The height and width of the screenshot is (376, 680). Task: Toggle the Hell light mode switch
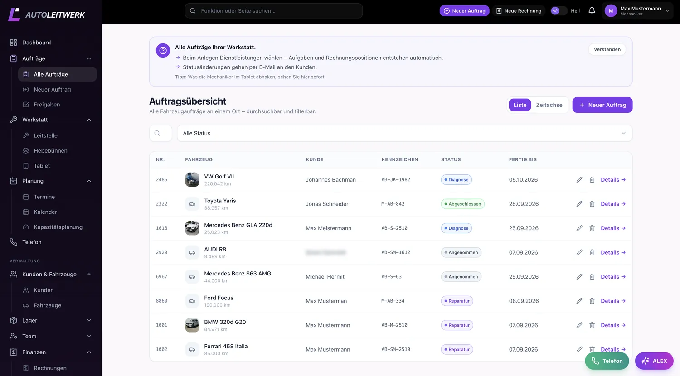click(559, 11)
